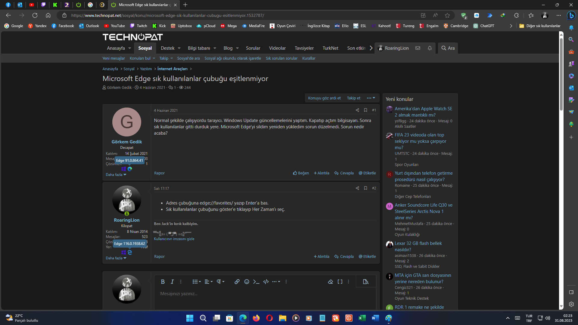Click Görkem Gedik's avatar thumbnail
The height and width of the screenshot is (325, 578).
127,122
